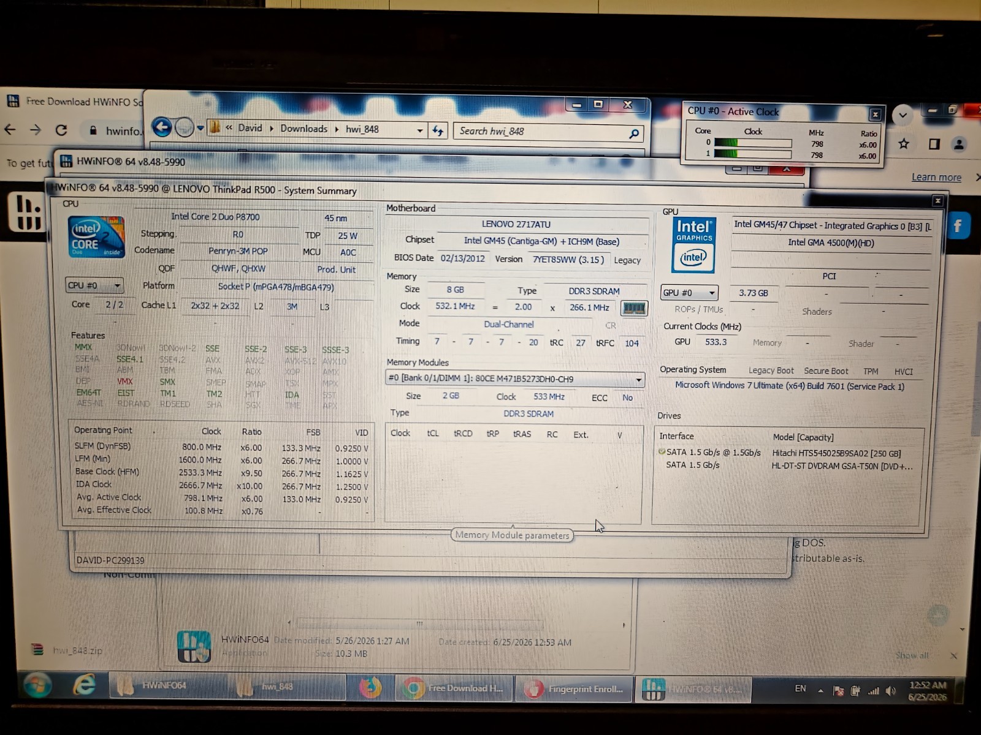981x735 pixels.
Task: Click the volume speaker tray icon
Action: click(891, 691)
